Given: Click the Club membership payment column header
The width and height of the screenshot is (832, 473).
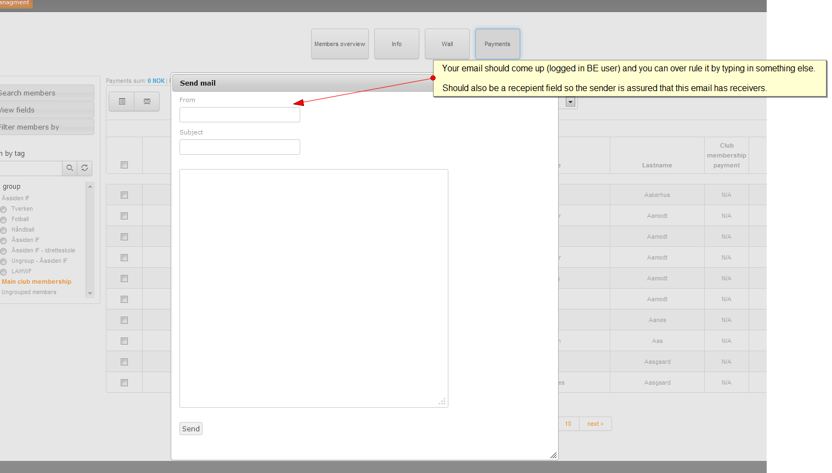Looking at the screenshot, I should pos(727,155).
